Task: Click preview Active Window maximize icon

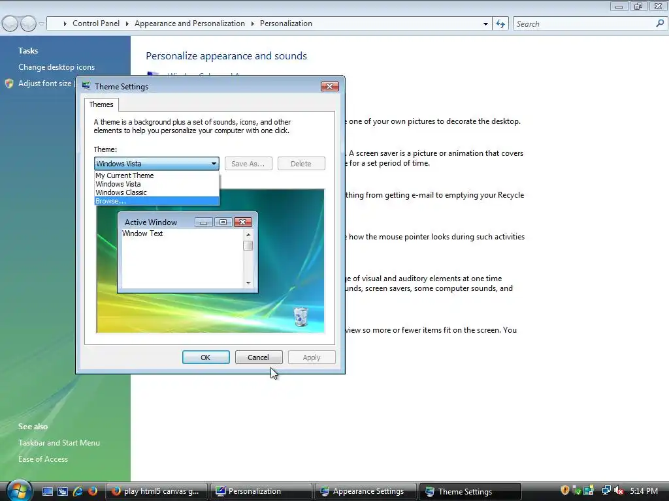Action: tap(223, 222)
